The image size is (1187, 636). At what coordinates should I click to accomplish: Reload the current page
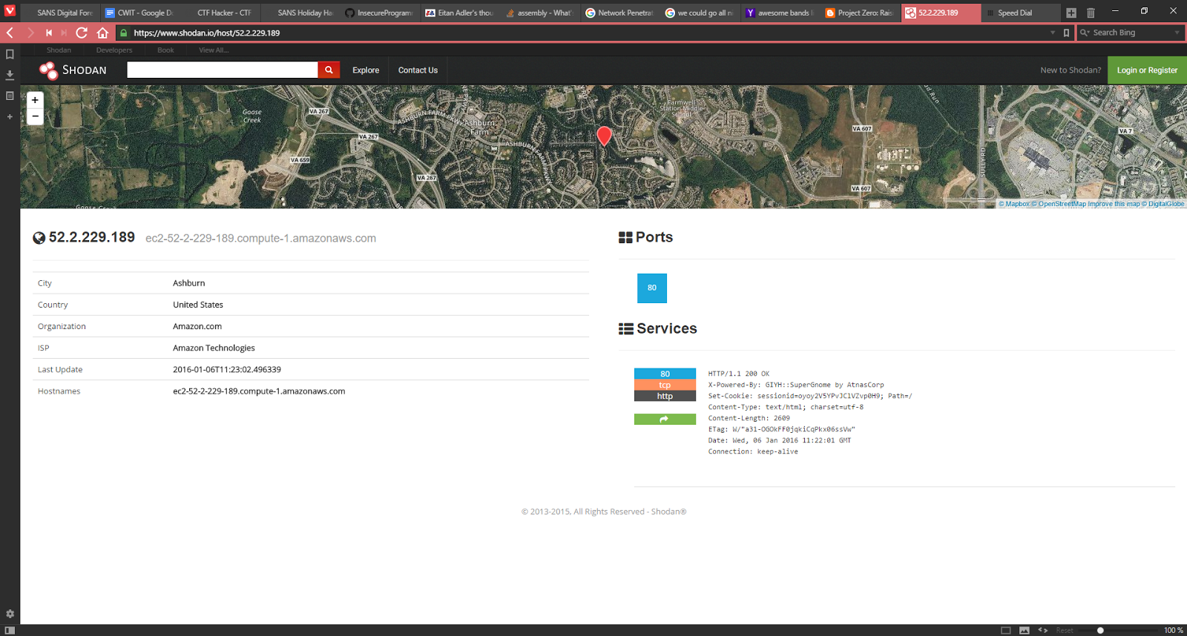click(x=82, y=33)
